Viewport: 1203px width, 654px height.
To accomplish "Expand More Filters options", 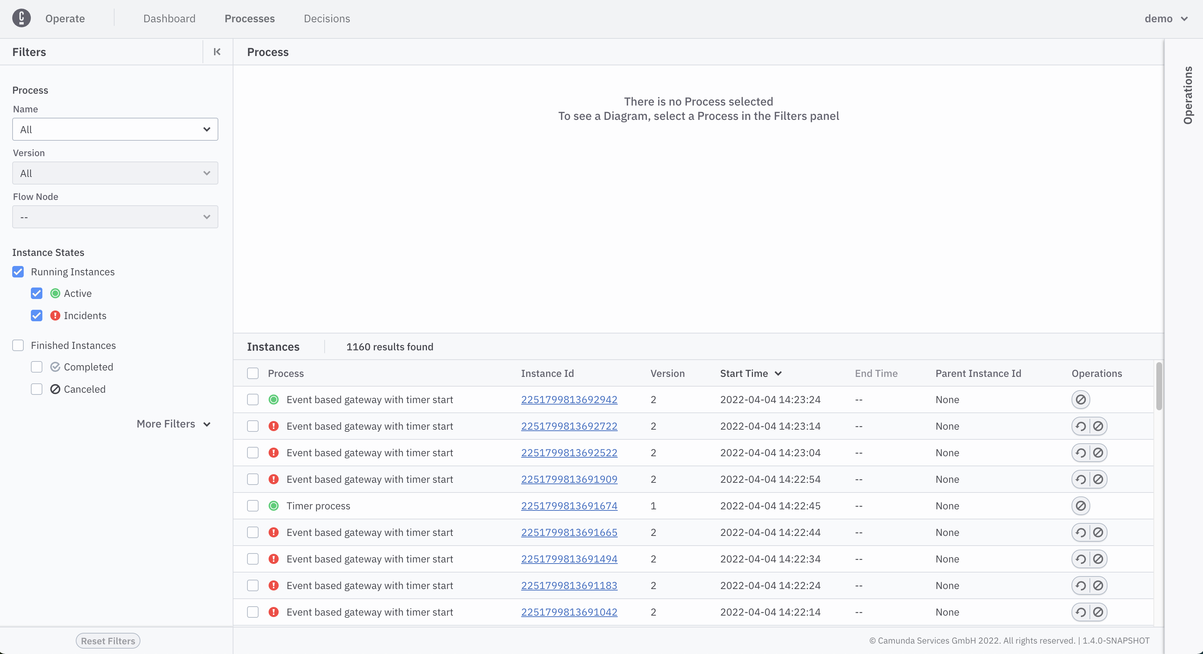I will (173, 424).
